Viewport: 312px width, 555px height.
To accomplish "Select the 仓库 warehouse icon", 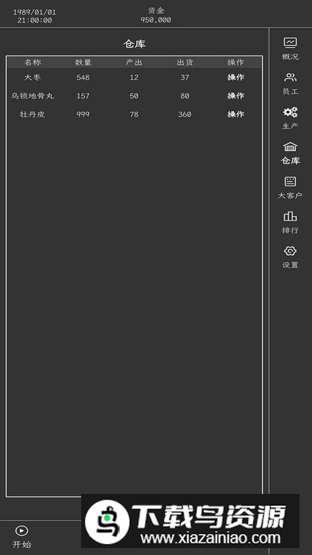I will pos(290,147).
